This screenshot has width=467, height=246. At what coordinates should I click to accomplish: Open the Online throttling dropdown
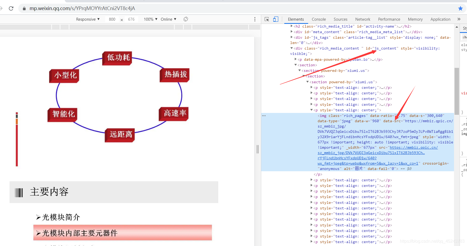[x=168, y=19]
